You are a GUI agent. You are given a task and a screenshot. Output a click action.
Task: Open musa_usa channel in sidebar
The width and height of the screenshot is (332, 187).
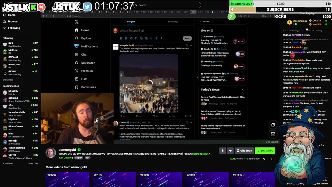click(20, 66)
